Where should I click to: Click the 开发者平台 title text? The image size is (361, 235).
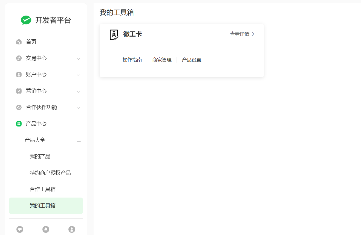pos(53,20)
